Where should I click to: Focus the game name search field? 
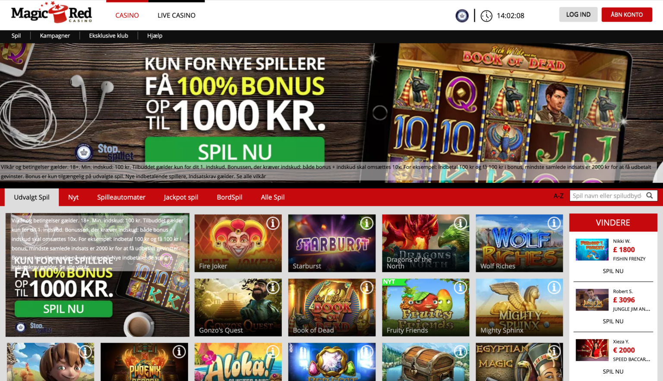tap(607, 196)
